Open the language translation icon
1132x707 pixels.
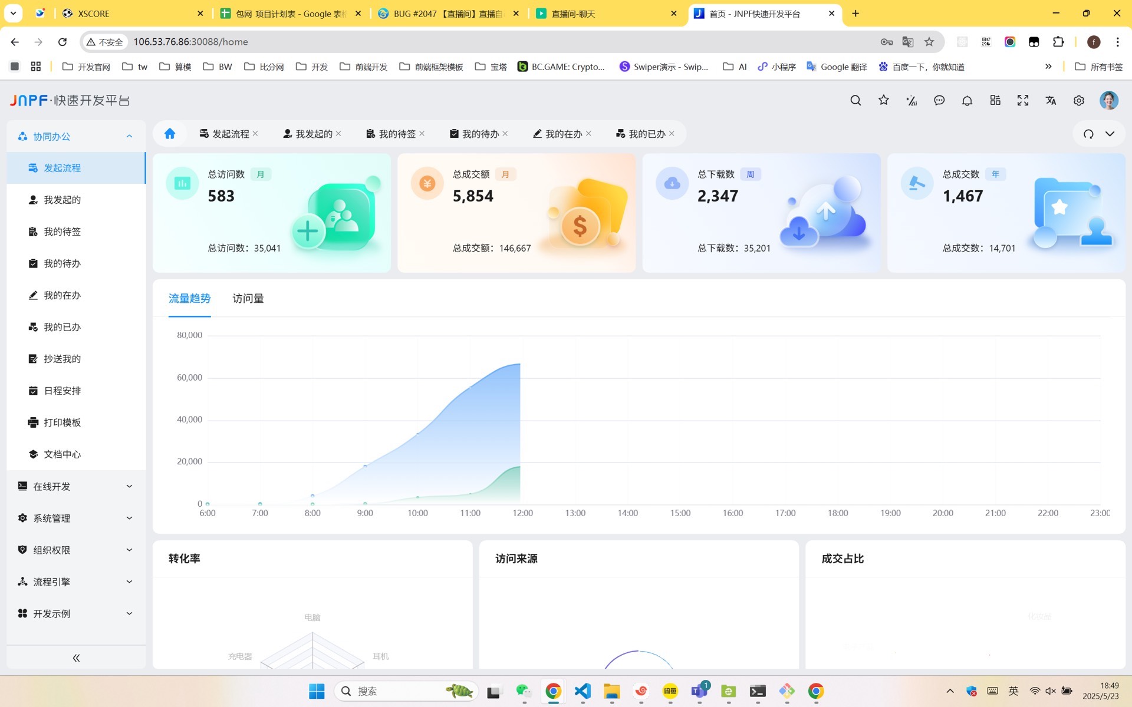(x=1051, y=100)
